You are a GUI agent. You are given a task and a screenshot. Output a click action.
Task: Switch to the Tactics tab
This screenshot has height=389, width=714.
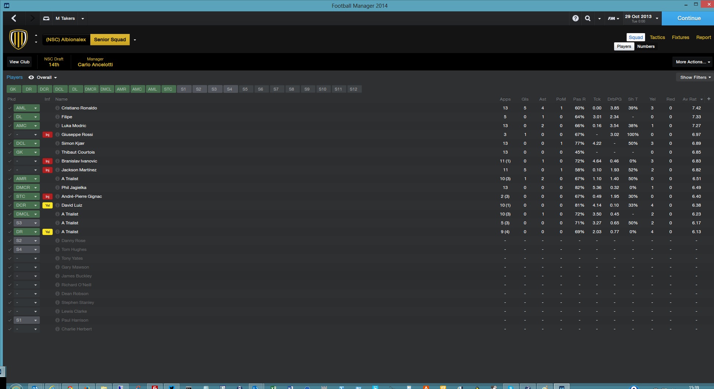tap(657, 37)
